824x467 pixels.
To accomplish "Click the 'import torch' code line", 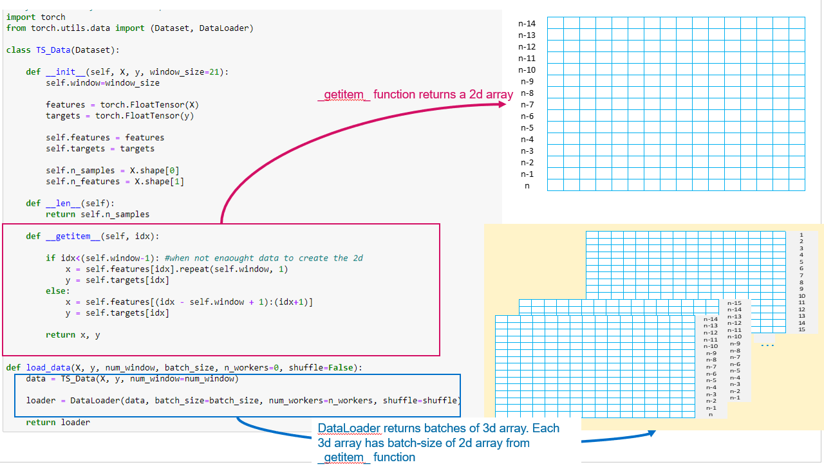I will tap(36, 17).
